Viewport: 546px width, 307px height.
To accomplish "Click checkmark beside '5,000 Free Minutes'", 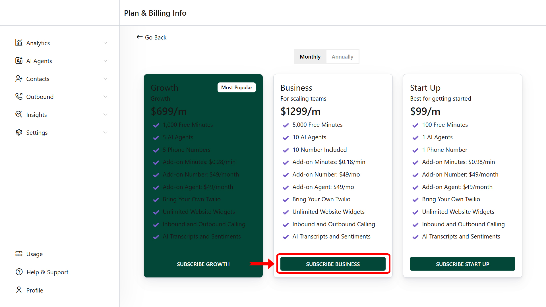I will tap(286, 125).
